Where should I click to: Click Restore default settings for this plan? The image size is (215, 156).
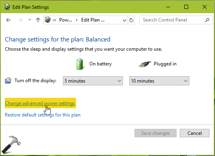tap(43, 115)
